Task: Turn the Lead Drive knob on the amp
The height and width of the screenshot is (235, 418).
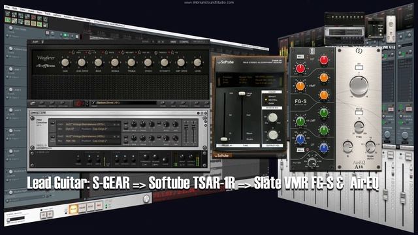Action: point(82,63)
